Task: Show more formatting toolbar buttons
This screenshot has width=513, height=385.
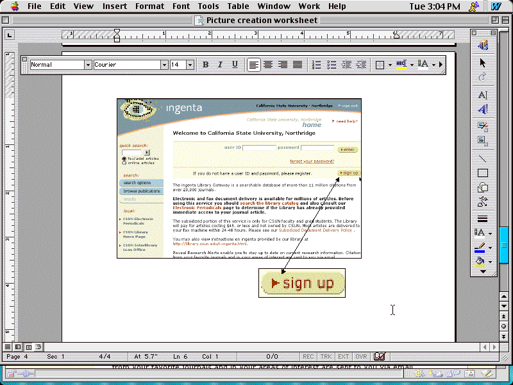Action: click(441, 65)
